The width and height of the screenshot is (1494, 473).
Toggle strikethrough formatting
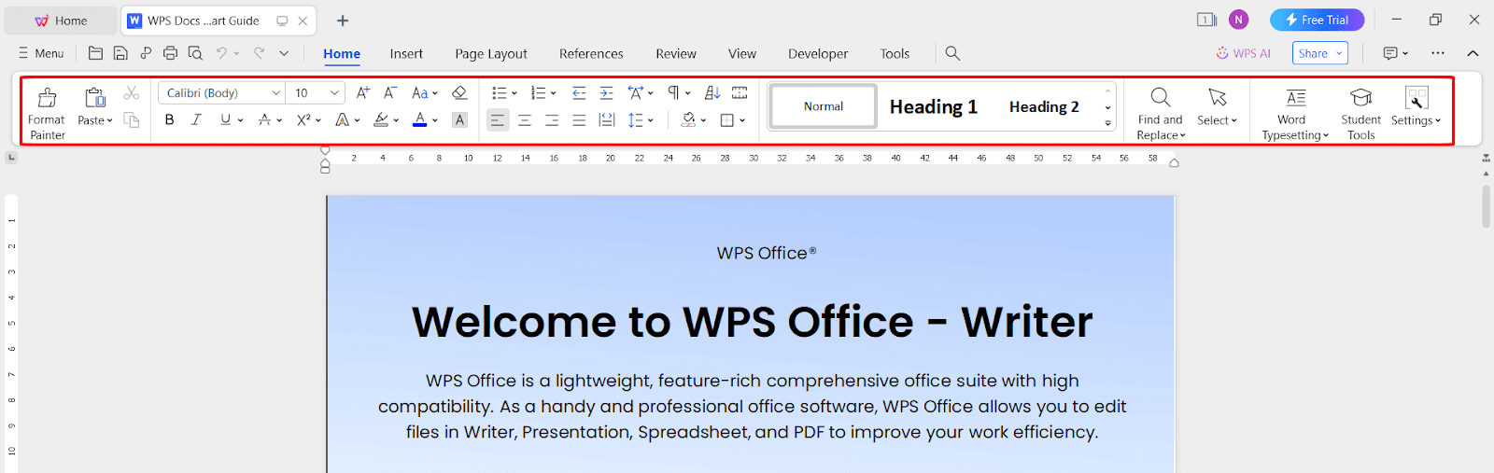[265, 119]
